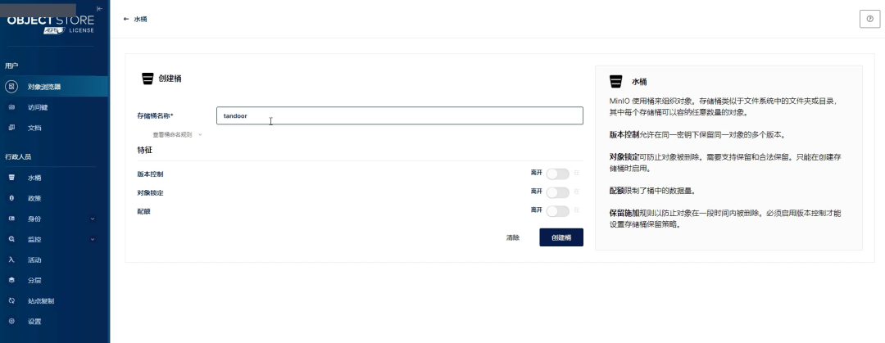Toggle the 配额 quota switch

coord(557,211)
